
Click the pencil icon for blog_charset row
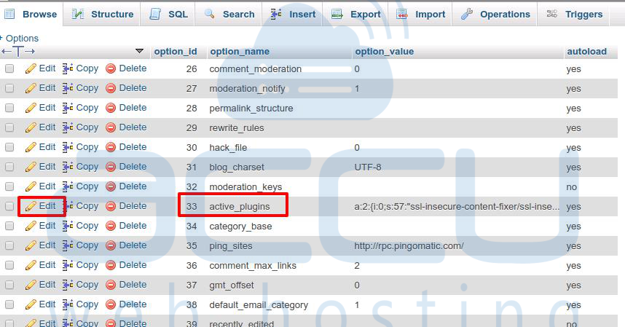[x=31, y=167]
